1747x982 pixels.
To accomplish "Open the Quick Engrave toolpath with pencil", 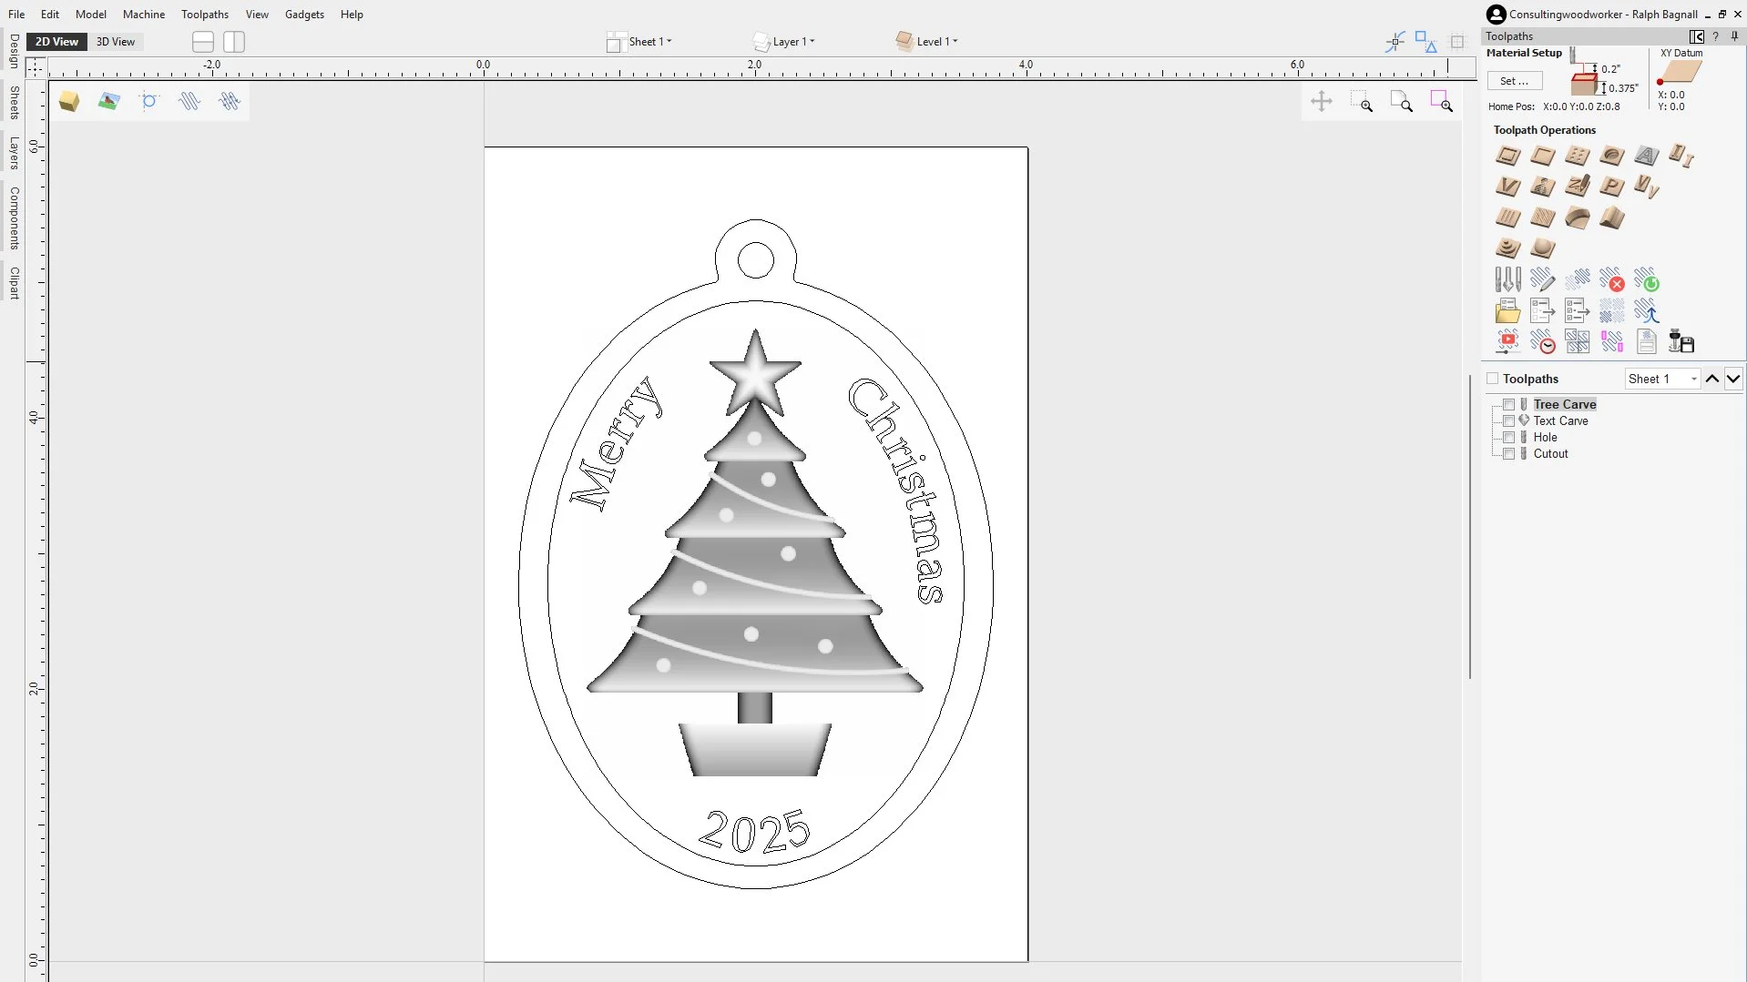I will [x=1578, y=187].
